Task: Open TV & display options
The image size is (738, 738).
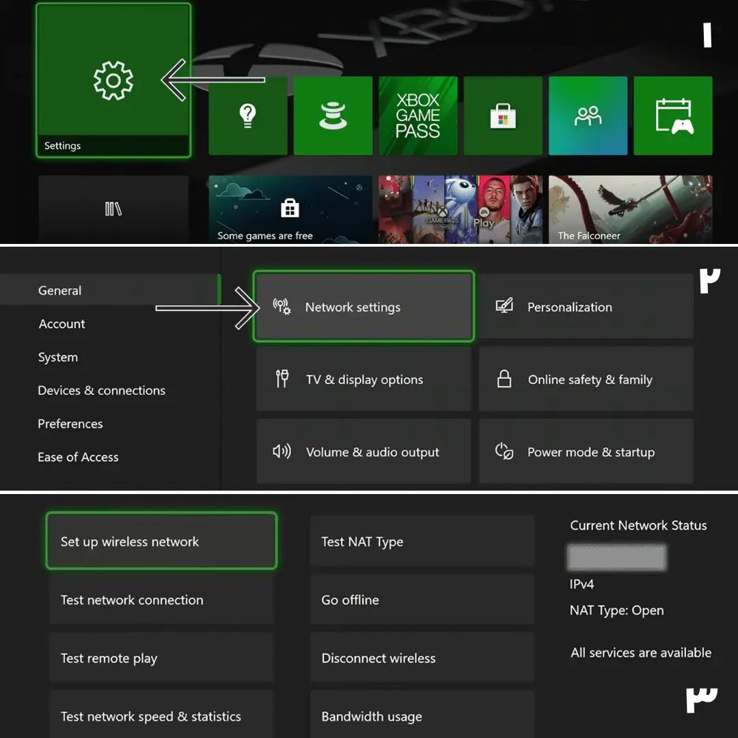Action: (364, 379)
